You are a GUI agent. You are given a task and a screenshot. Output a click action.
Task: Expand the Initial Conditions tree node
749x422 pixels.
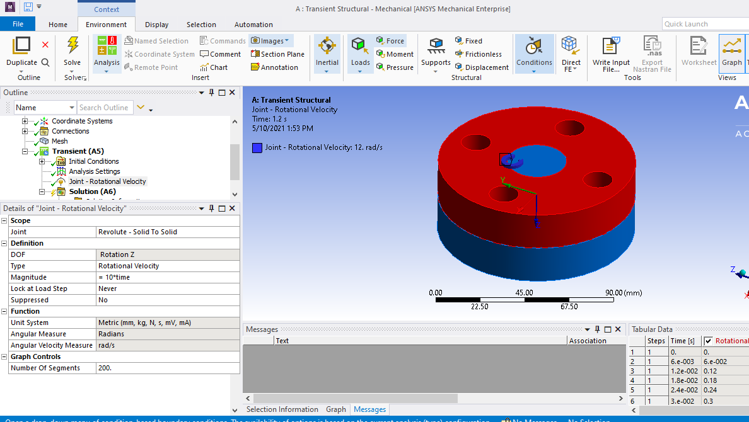click(x=42, y=161)
